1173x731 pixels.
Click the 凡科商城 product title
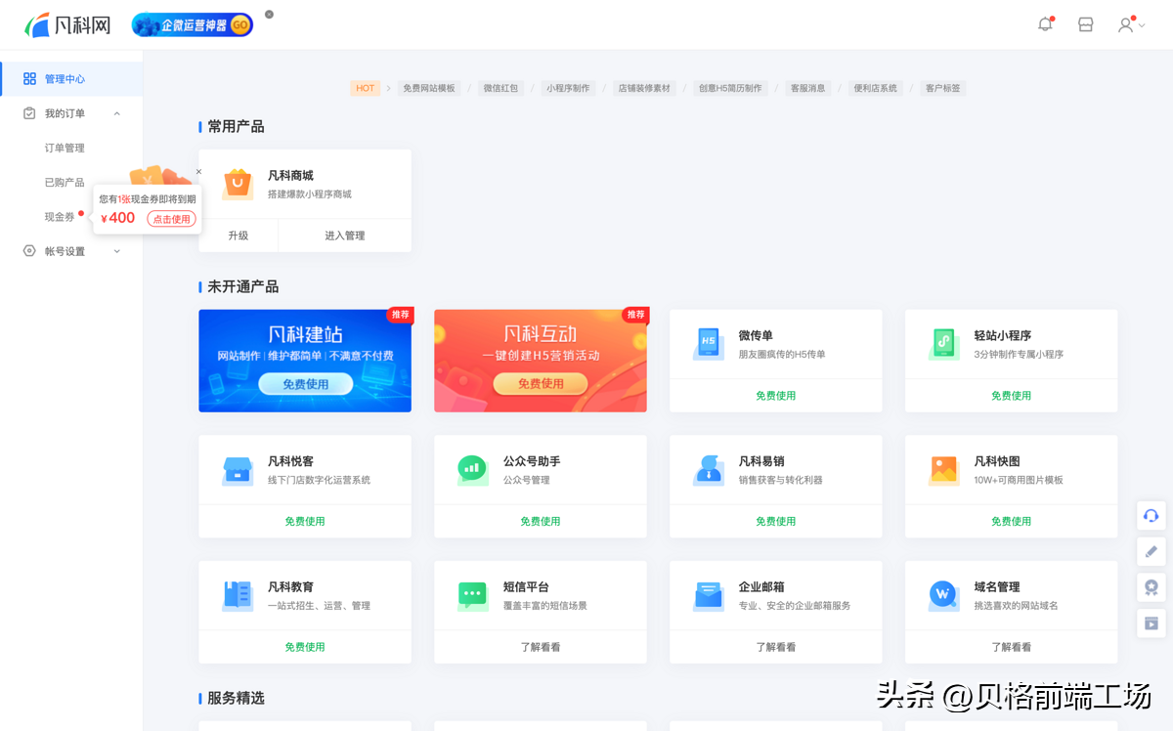290,176
